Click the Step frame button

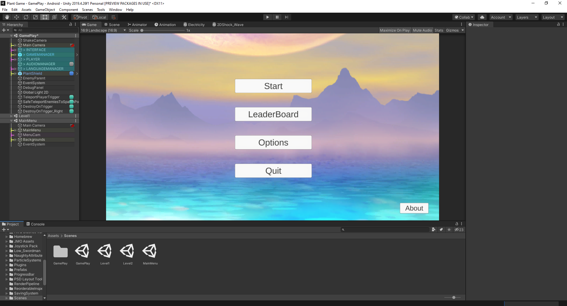click(286, 17)
